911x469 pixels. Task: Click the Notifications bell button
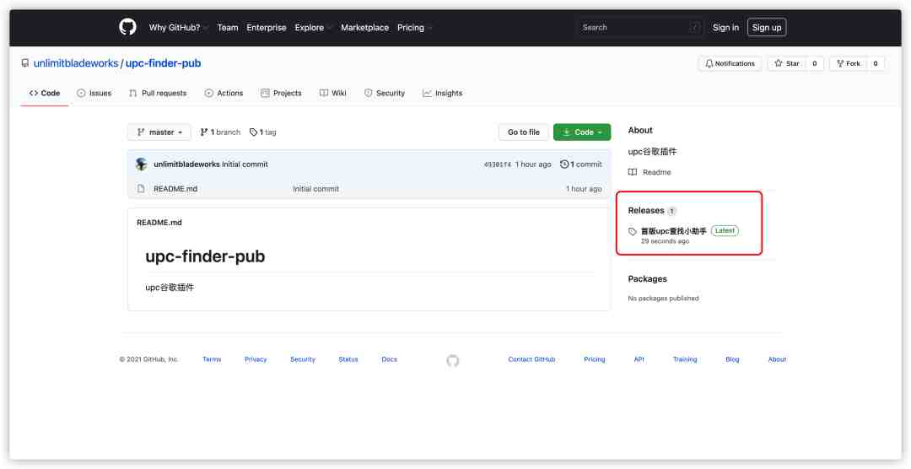point(730,63)
